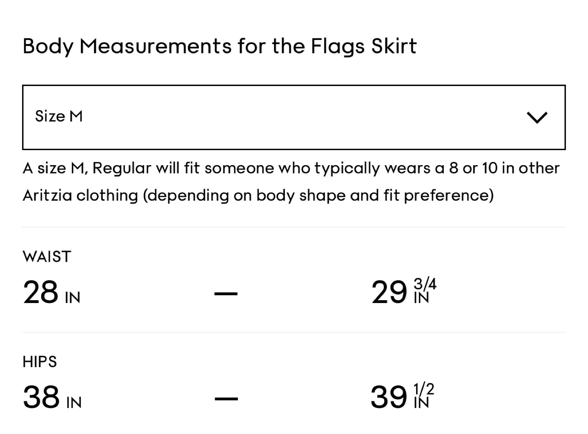Screen dimensions: 588x434
Task: Select the Size M field
Action: pyautogui.click(x=59, y=116)
